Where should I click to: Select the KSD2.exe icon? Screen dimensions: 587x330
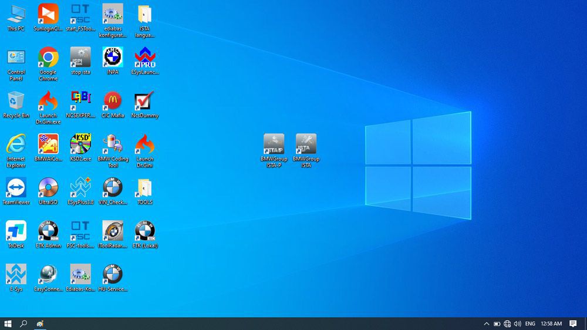pos(80,148)
